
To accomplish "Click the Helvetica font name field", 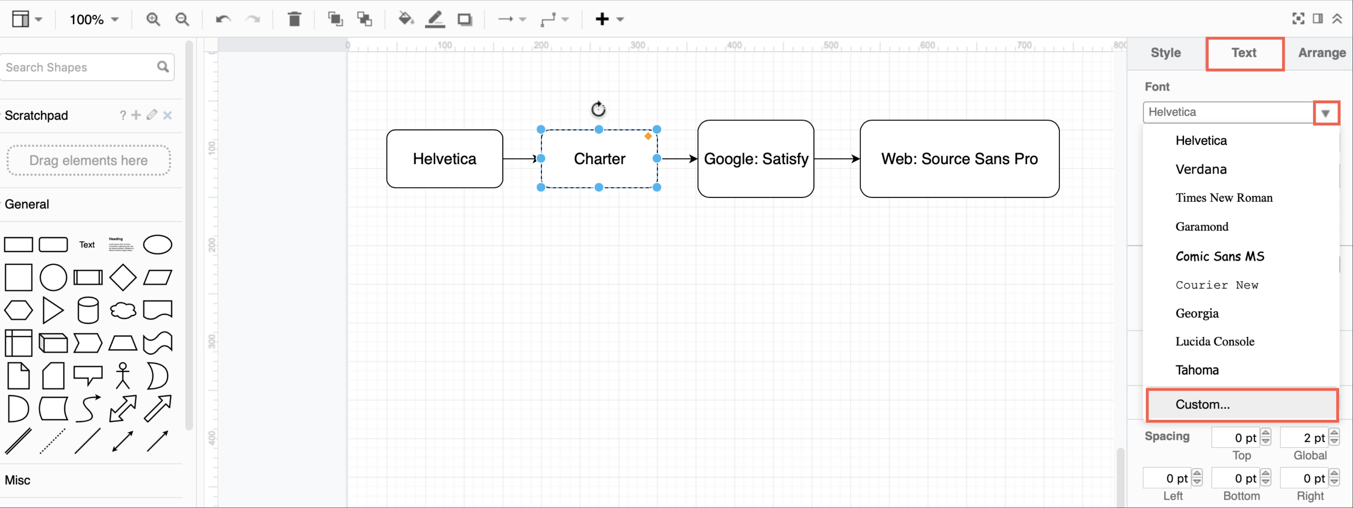I will pyautogui.click(x=1228, y=112).
